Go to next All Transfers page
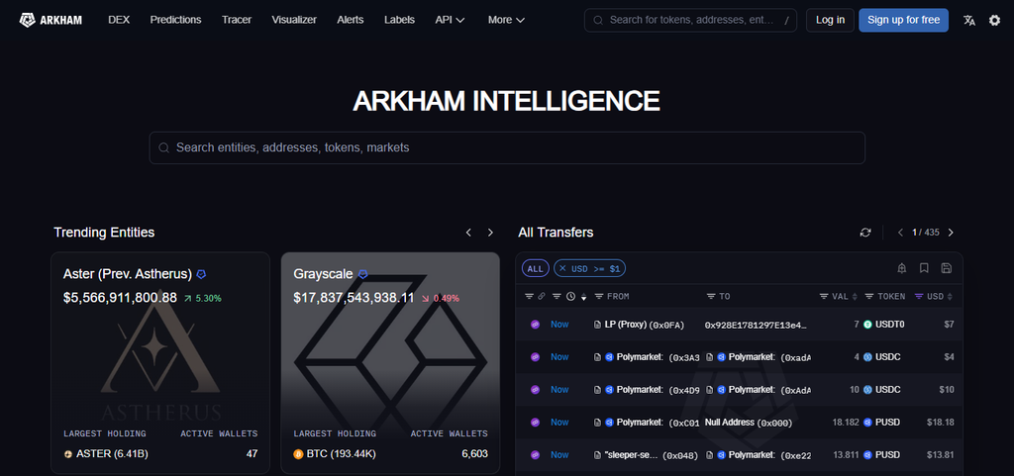 pyautogui.click(x=951, y=233)
